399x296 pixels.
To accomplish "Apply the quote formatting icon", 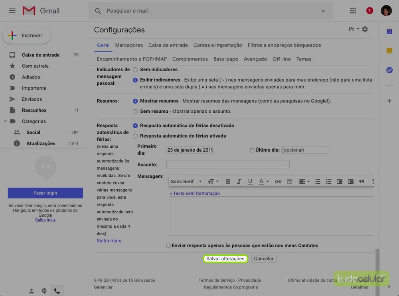I will pyautogui.click(x=361, y=181).
